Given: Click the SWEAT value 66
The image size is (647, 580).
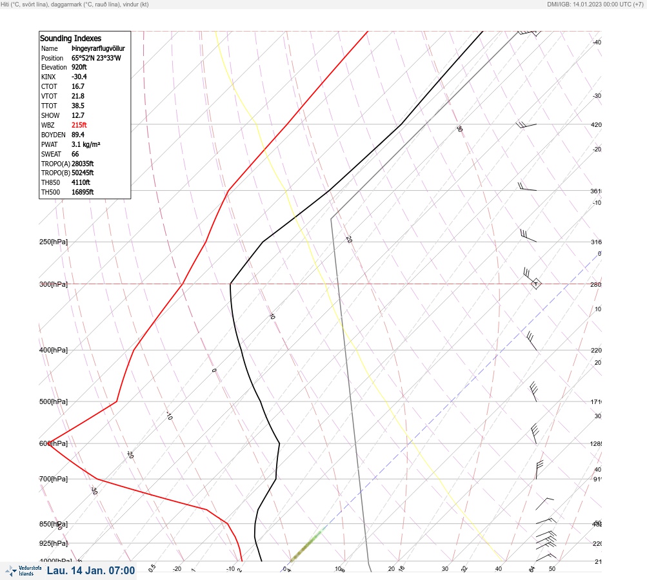Looking at the screenshot, I should coord(75,154).
